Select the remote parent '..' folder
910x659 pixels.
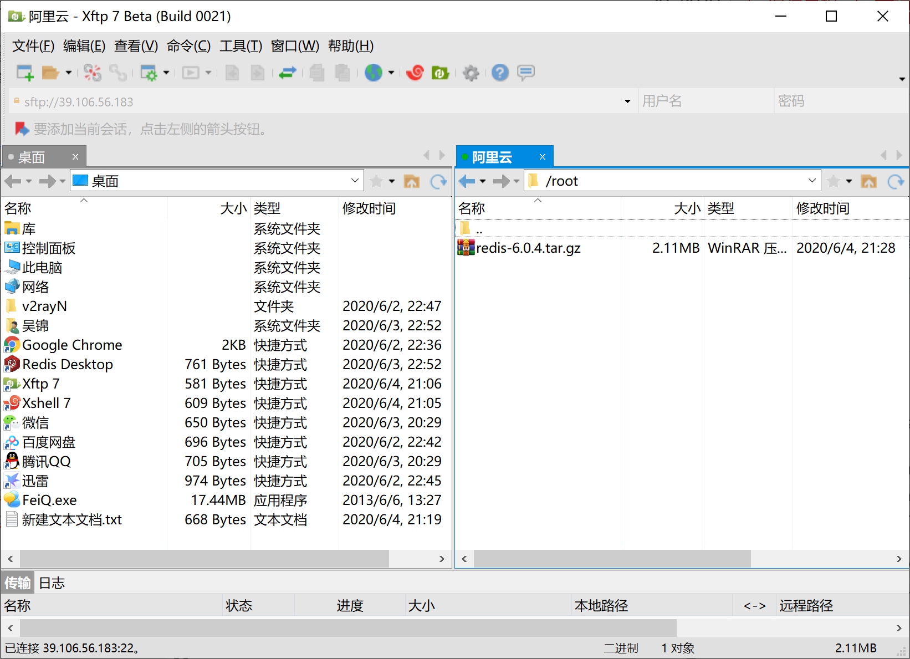pyautogui.click(x=682, y=228)
